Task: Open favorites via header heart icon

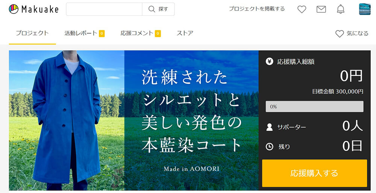Action: point(302,9)
